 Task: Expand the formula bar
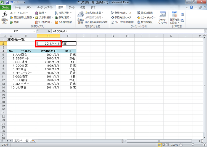click(205, 31)
